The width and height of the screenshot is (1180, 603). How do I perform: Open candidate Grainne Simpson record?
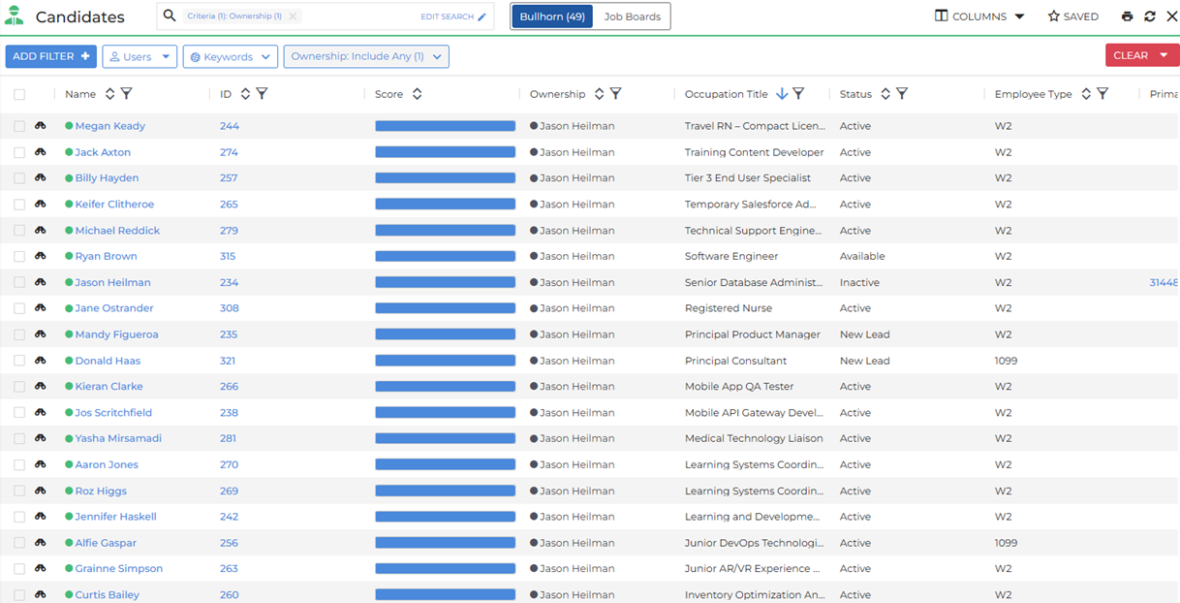(x=119, y=568)
